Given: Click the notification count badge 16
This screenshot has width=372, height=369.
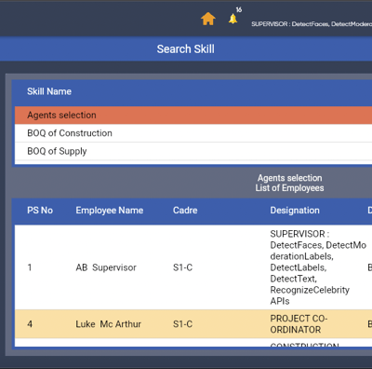Looking at the screenshot, I should point(239,9).
